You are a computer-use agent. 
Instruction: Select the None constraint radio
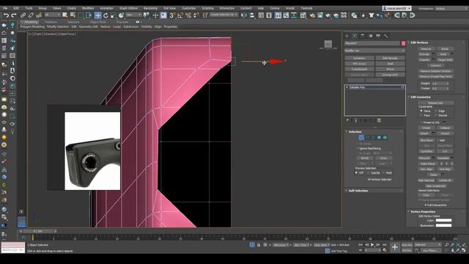pyautogui.click(x=421, y=111)
